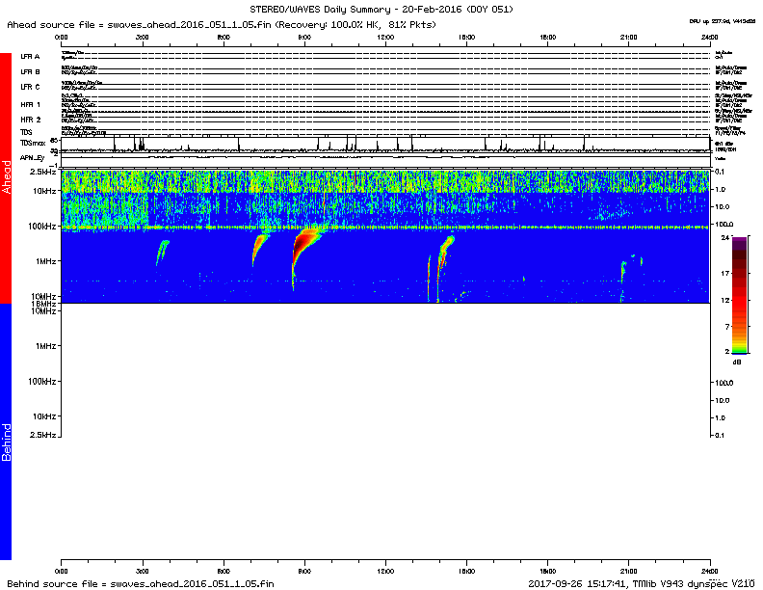The height and width of the screenshot is (590, 763).
Task: Click the red Ahead spacecraft side bar
Action: [6, 178]
